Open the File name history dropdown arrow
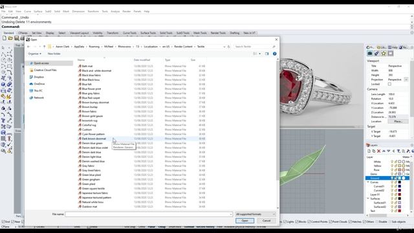This screenshot has width=414, height=233. coord(231,214)
